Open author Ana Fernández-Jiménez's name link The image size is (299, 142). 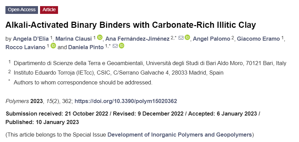tap(137, 39)
